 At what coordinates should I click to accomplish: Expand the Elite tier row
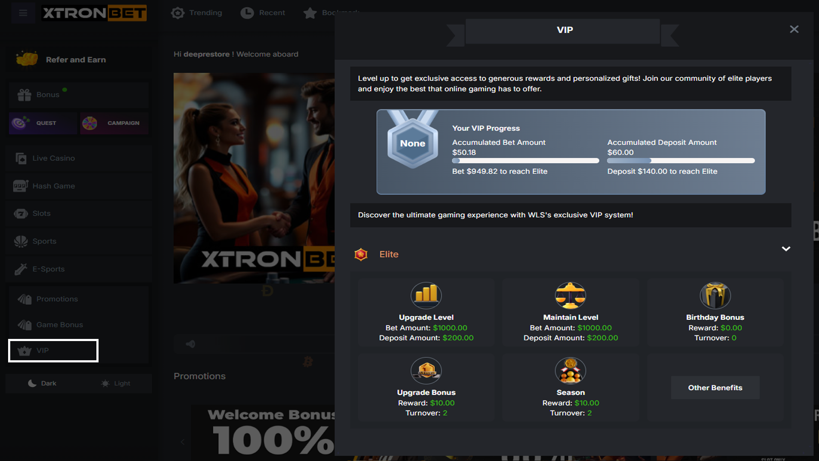389,254
